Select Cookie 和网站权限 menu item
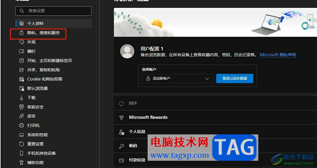 (53, 79)
